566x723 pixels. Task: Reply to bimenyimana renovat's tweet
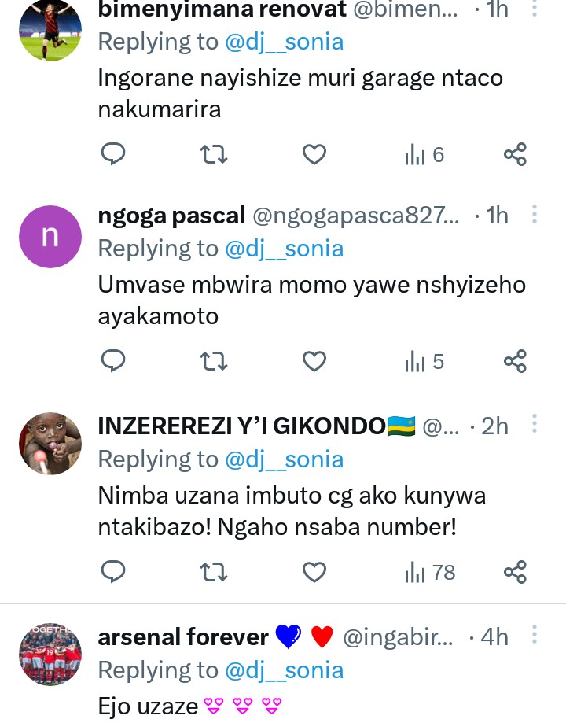tap(114, 154)
